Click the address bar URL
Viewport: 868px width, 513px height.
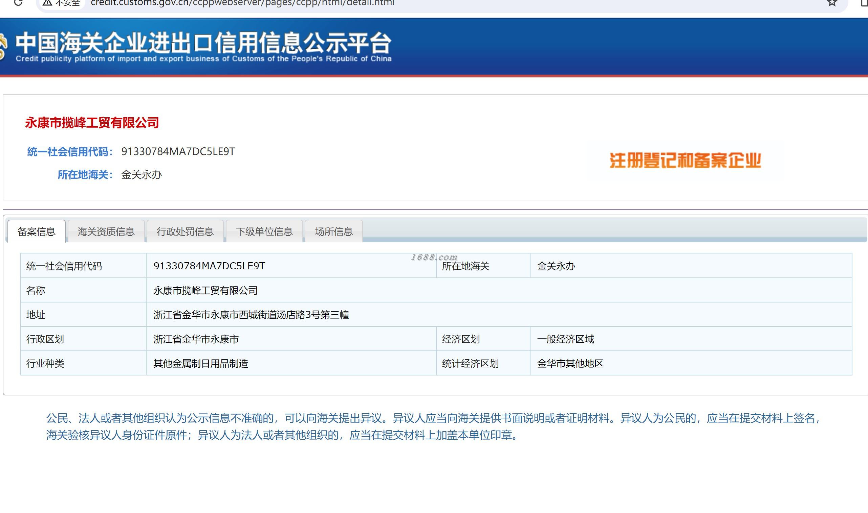pyautogui.click(x=242, y=3)
